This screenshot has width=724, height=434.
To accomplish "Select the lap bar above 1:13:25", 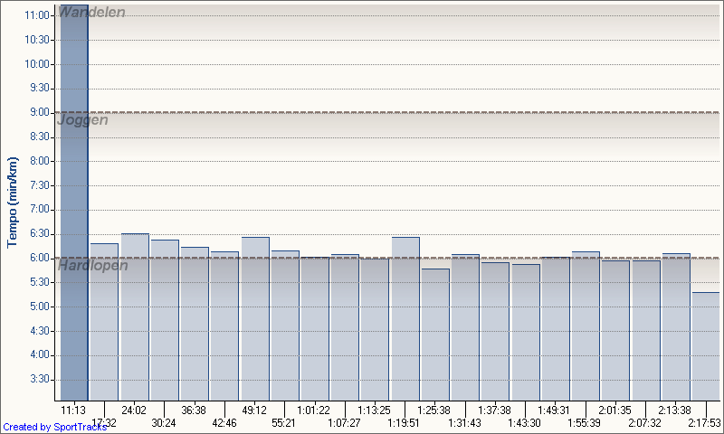I will click(375, 329).
